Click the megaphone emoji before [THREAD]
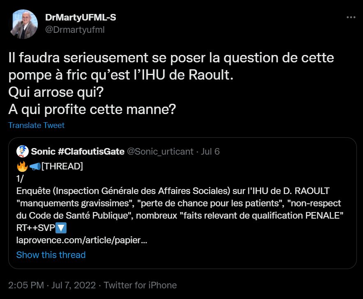This screenshot has width=363, height=299. (x=34, y=167)
